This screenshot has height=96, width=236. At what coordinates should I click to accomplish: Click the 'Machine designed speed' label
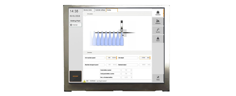point(92,65)
